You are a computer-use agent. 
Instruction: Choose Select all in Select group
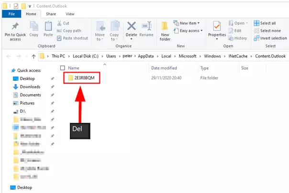(267, 23)
